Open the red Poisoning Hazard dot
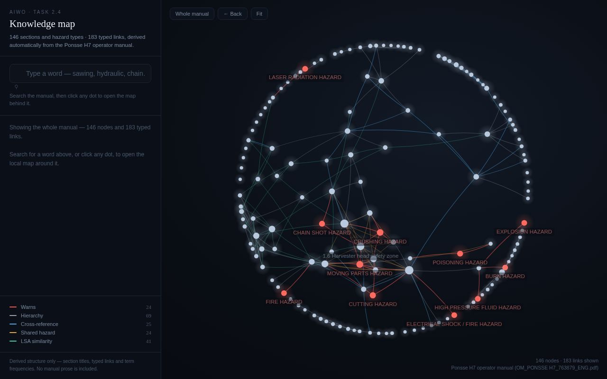Image resolution: width=607 pixels, height=379 pixels. pyautogui.click(x=460, y=253)
